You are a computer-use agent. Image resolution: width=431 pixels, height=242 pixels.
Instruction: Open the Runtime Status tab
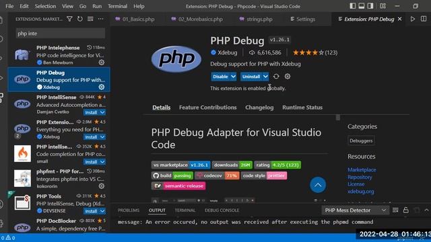[302, 108]
